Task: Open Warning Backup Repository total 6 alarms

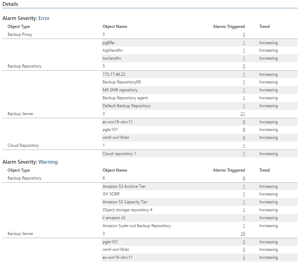Action: (x=244, y=178)
